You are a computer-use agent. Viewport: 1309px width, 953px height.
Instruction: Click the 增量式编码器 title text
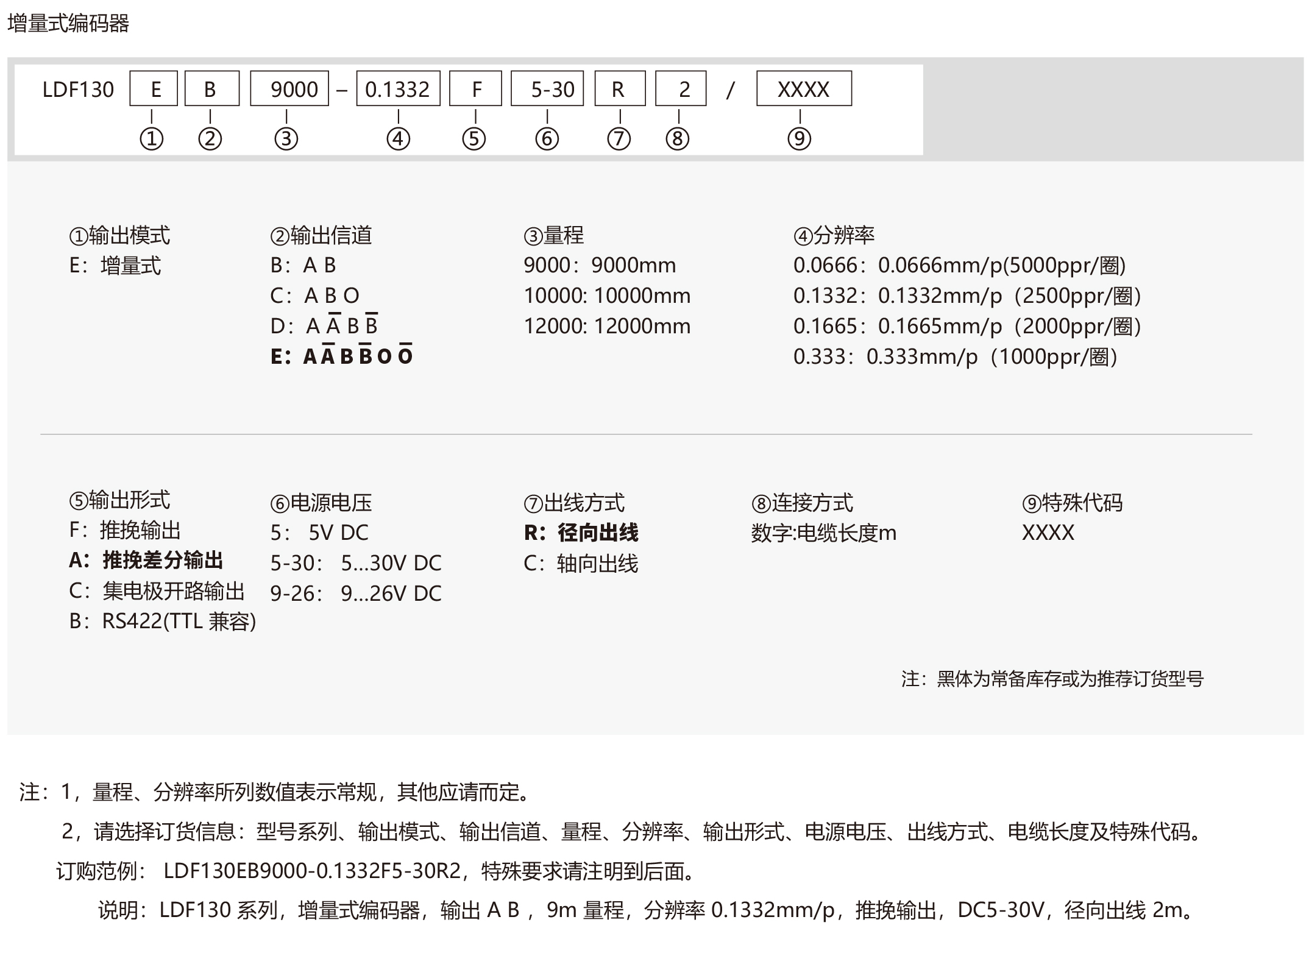coord(68,24)
